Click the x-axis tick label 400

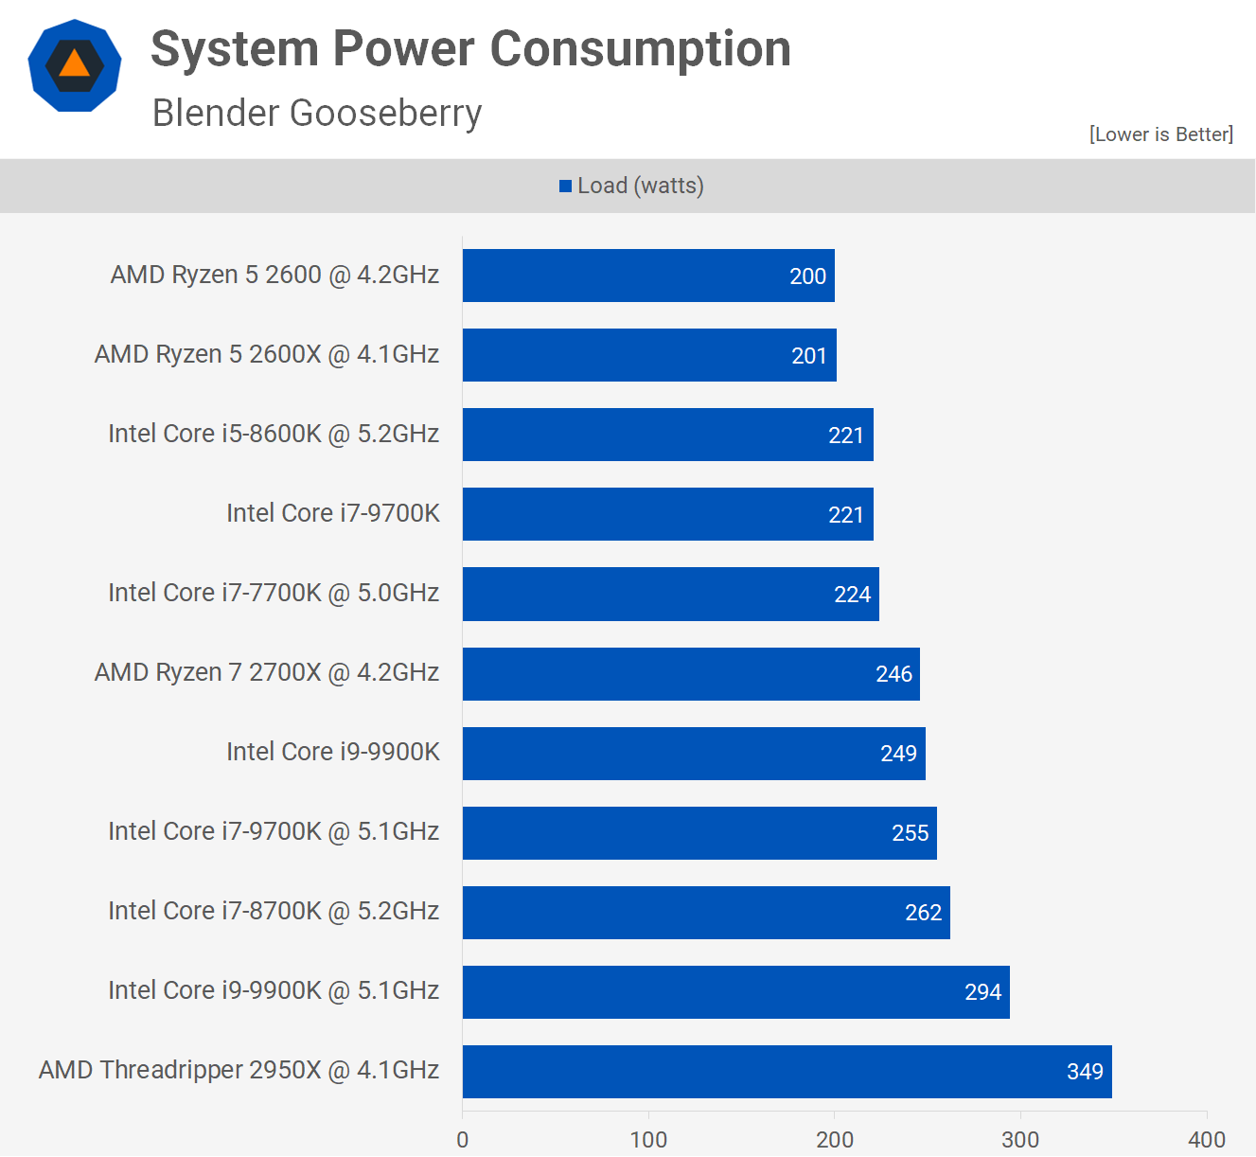click(x=1207, y=1139)
